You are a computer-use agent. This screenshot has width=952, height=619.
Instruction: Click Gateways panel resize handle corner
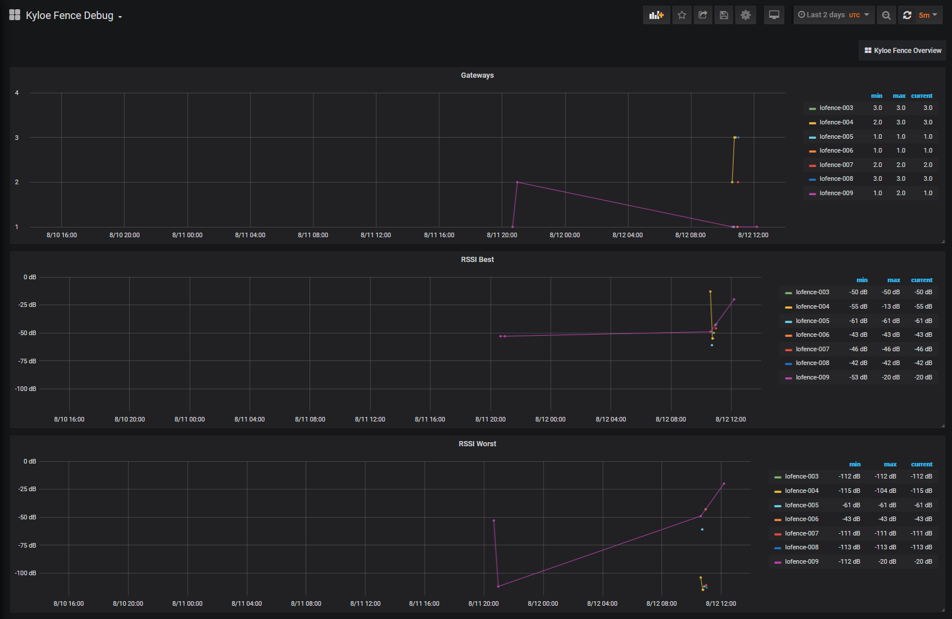[x=943, y=241]
